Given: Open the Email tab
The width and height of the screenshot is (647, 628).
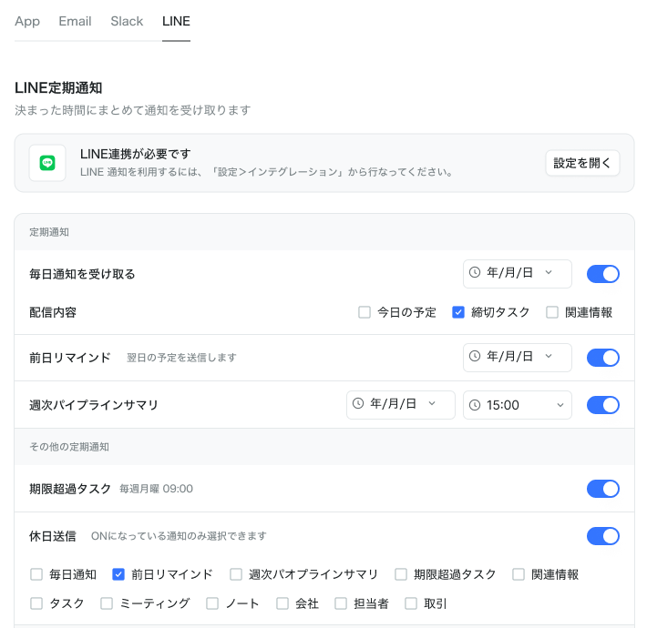Looking at the screenshot, I should pos(75,21).
